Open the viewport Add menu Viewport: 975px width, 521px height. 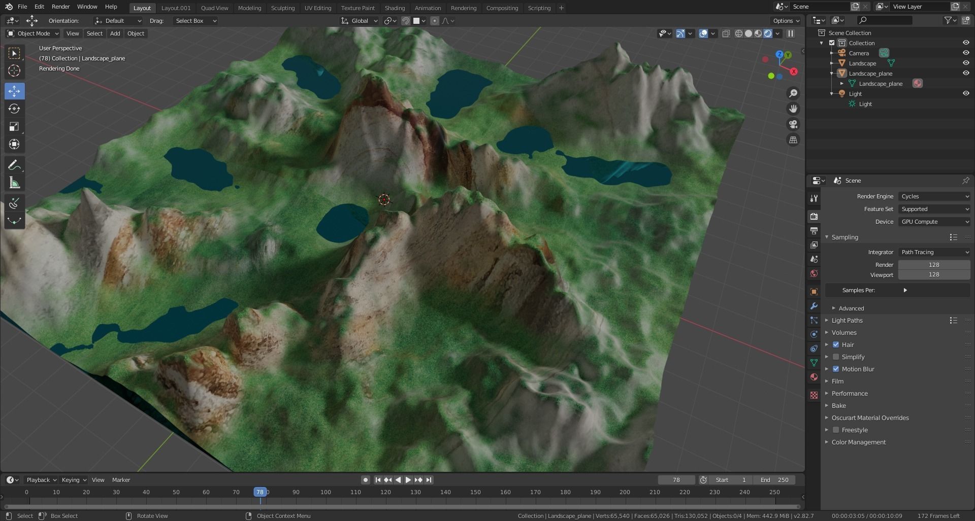tap(115, 33)
